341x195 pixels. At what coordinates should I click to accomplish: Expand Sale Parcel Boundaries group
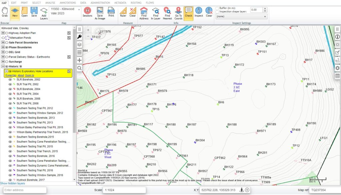3,43
